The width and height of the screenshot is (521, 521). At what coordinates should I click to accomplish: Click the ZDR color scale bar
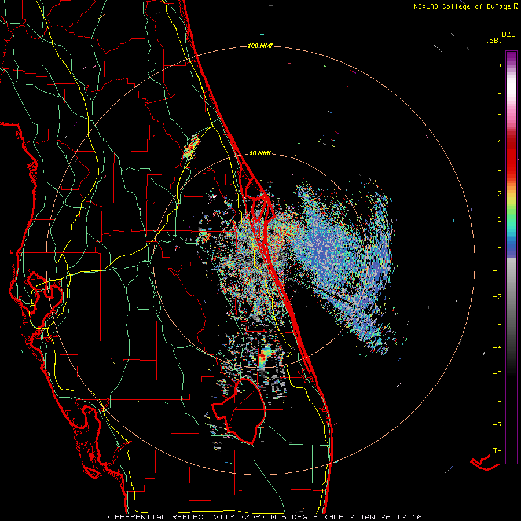(x=511, y=257)
